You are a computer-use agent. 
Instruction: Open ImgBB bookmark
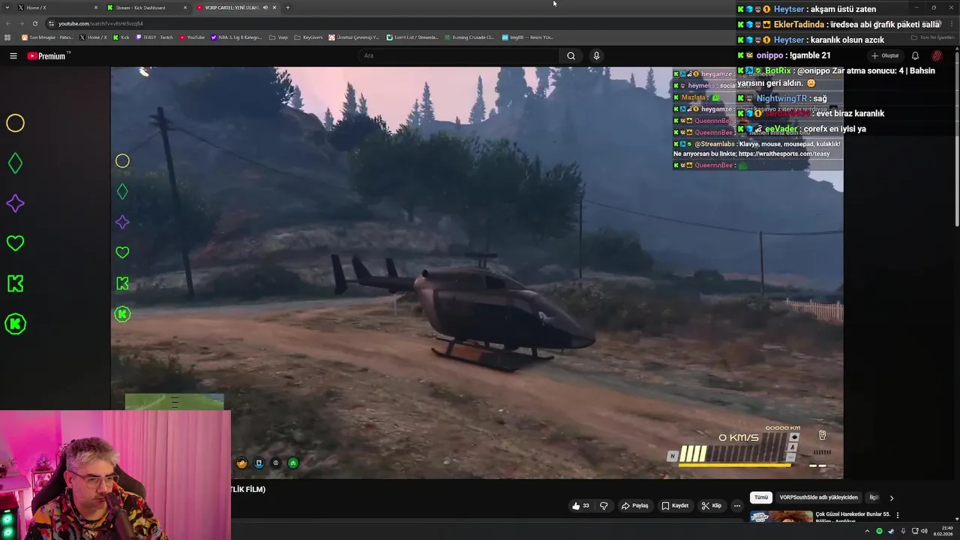[x=527, y=37]
